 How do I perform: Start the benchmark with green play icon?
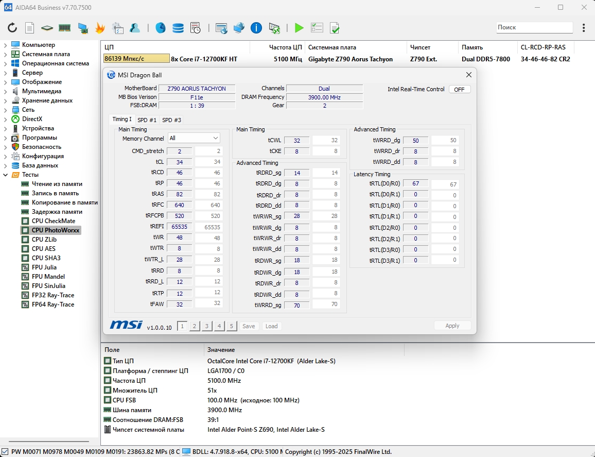pos(299,28)
